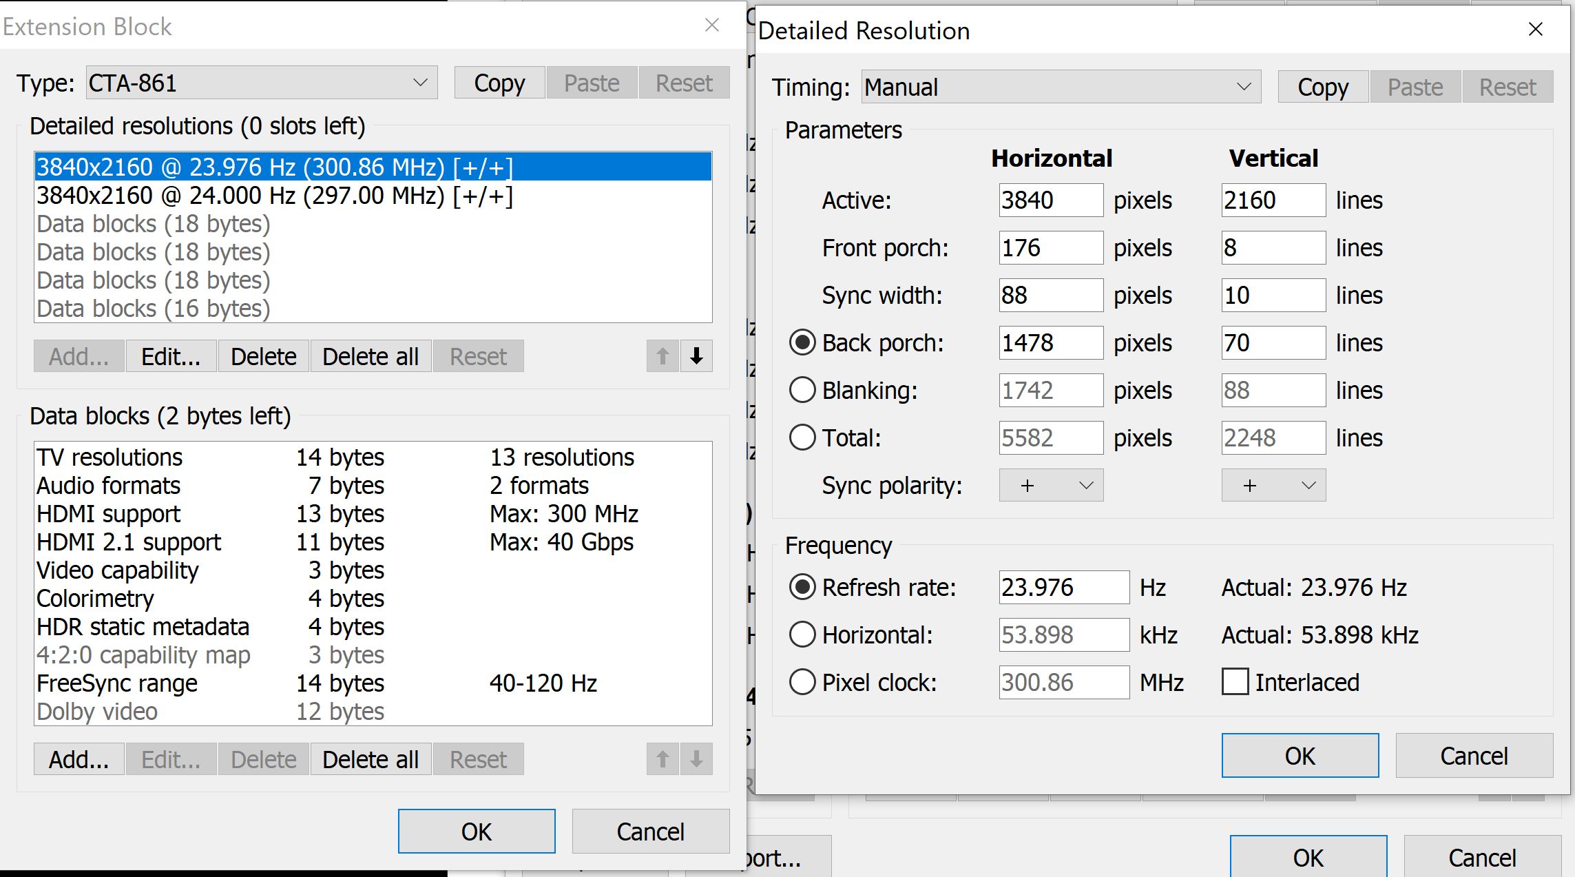
Task: Close the Detailed Resolution dialog
Action: (x=1535, y=30)
